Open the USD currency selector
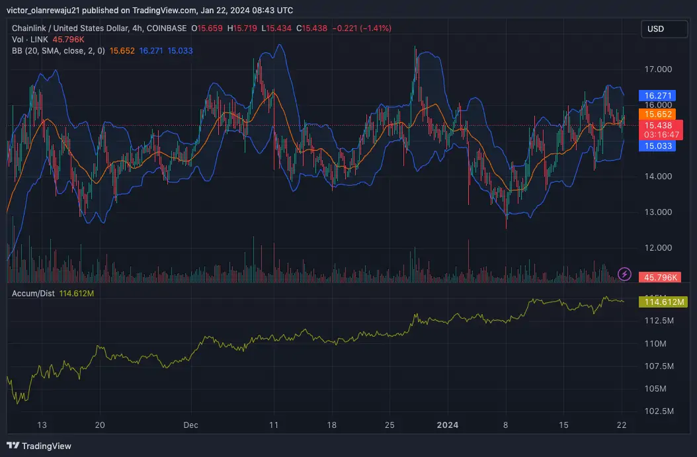The image size is (697, 457). coord(664,29)
